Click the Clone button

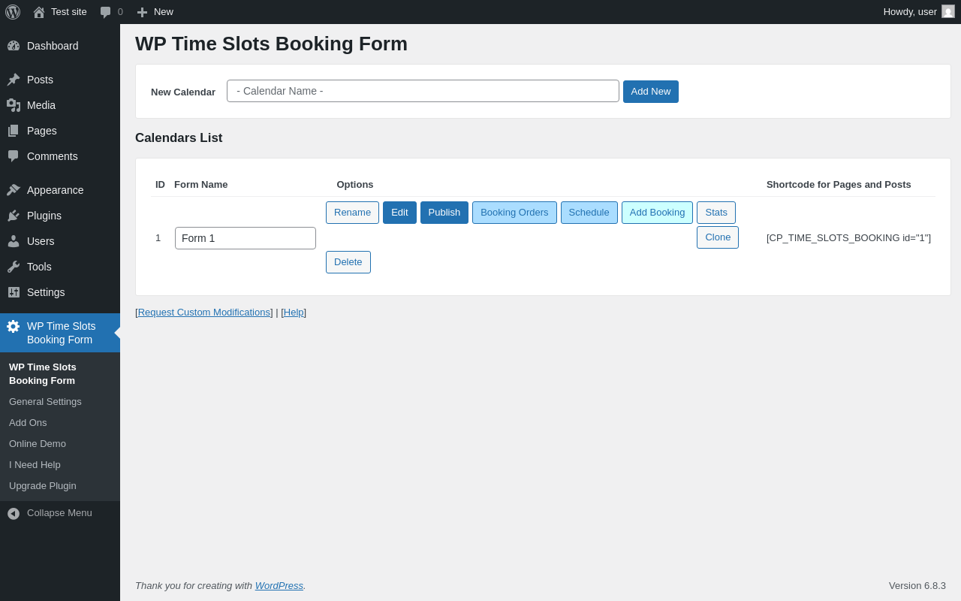coord(717,237)
